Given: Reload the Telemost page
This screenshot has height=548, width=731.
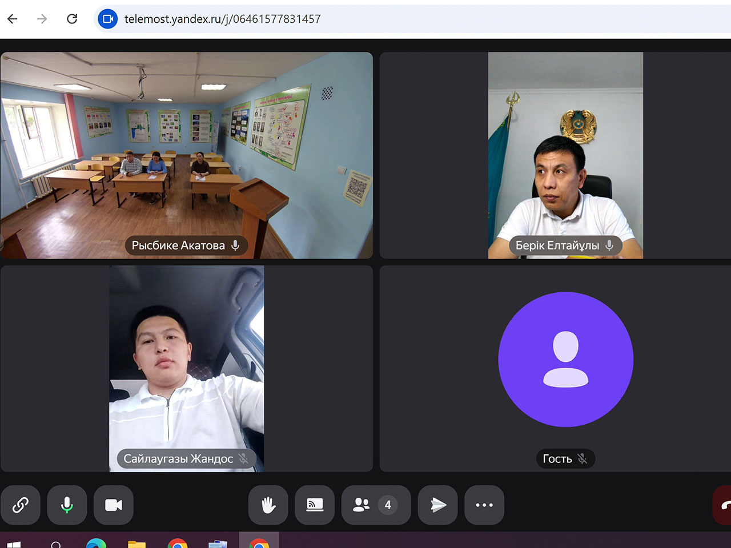Looking at the screenshot, I should pyautogui.click(x=72, y=19).
